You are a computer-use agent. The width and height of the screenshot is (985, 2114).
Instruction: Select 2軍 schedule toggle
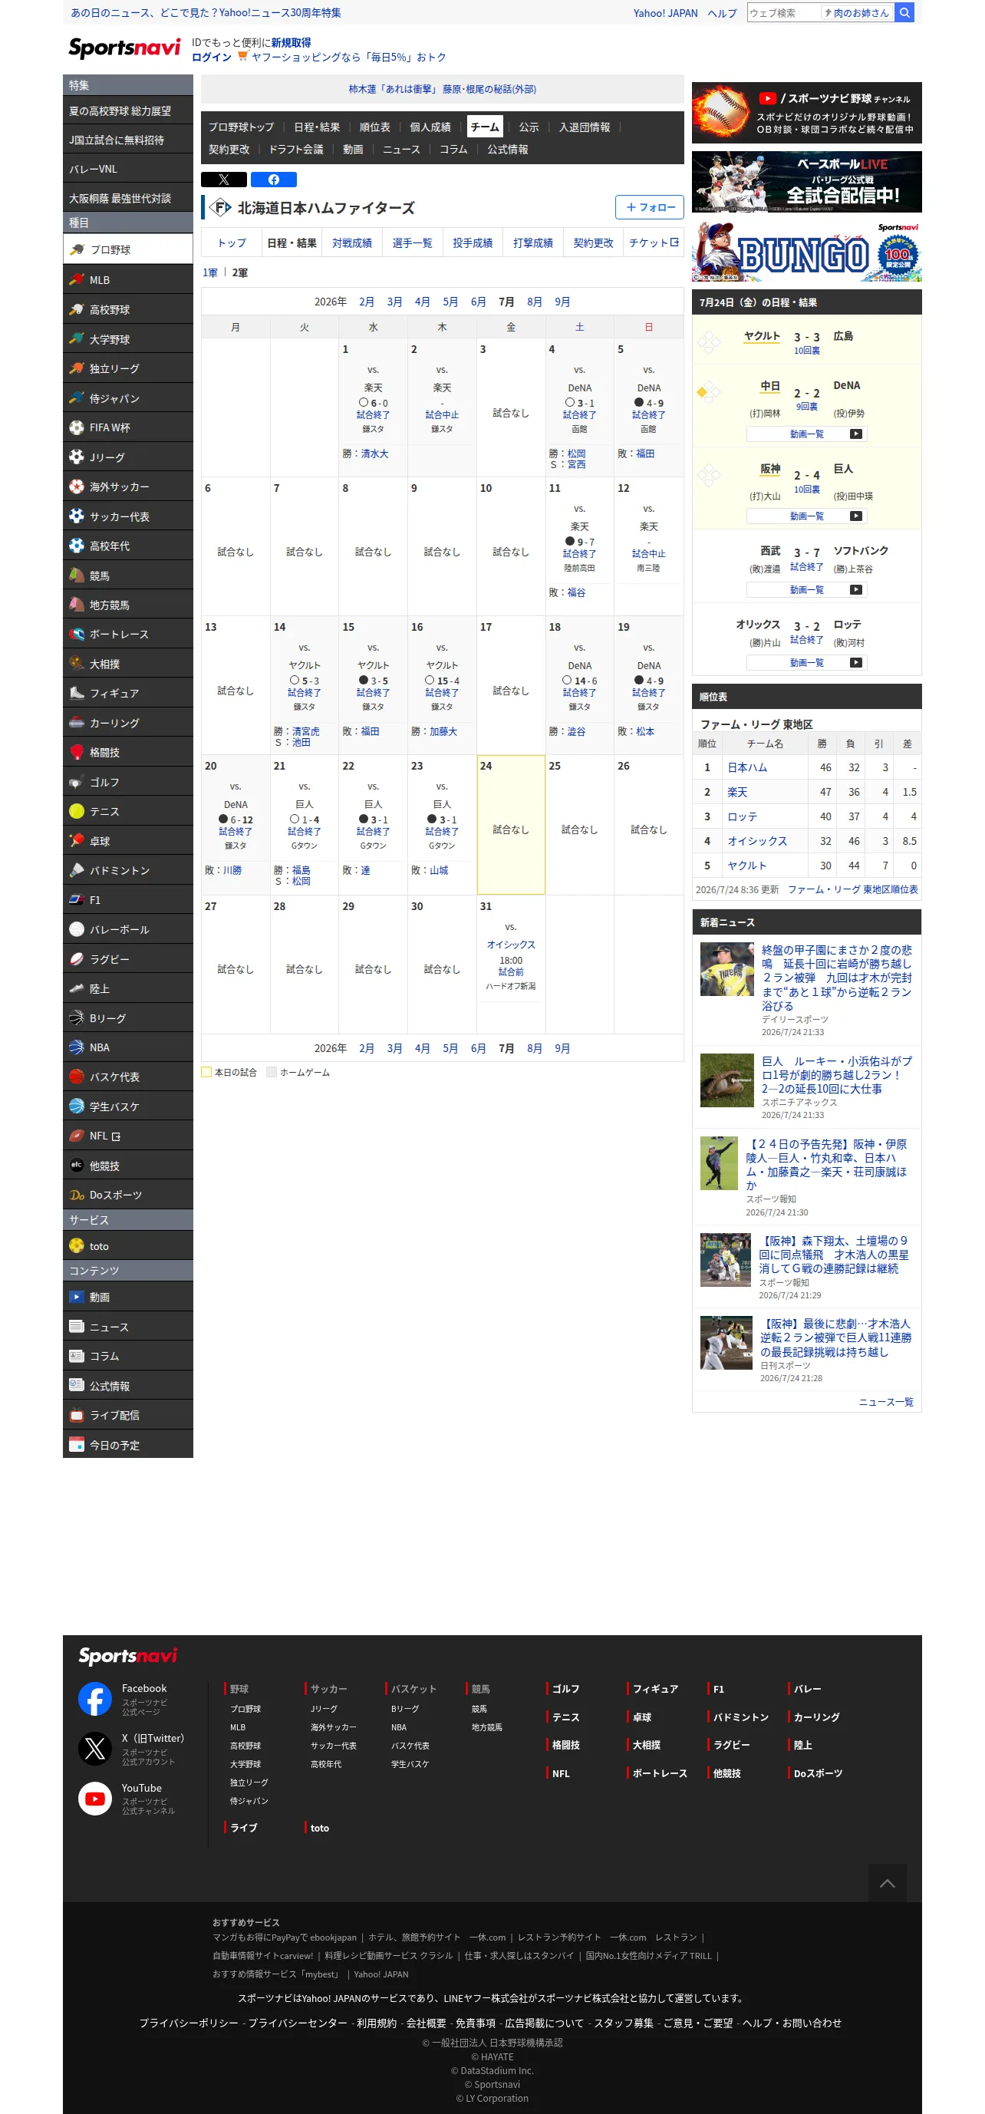(x=239, y=272)
